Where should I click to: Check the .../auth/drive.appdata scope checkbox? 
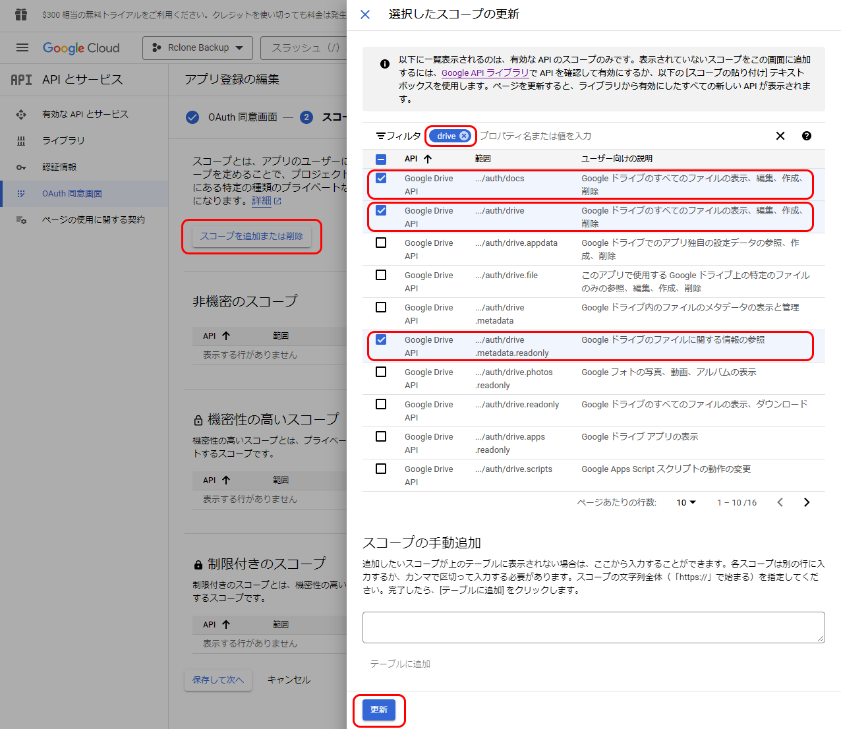coord(381,243)
